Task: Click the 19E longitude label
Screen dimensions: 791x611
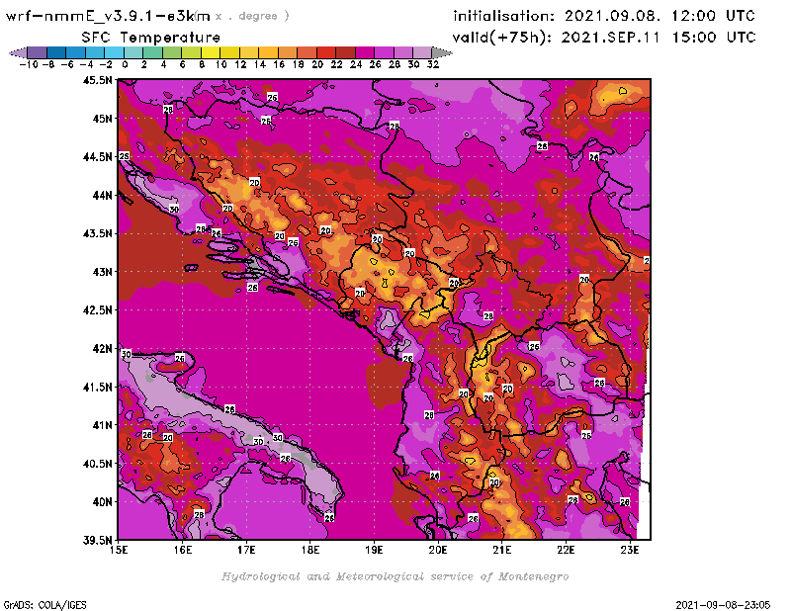Action: (375, 550)
